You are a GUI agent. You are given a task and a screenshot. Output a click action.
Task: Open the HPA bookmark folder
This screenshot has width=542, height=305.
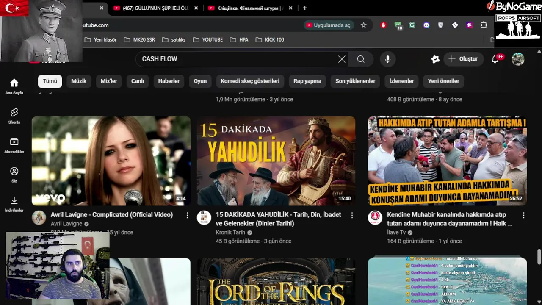point(239,39)
